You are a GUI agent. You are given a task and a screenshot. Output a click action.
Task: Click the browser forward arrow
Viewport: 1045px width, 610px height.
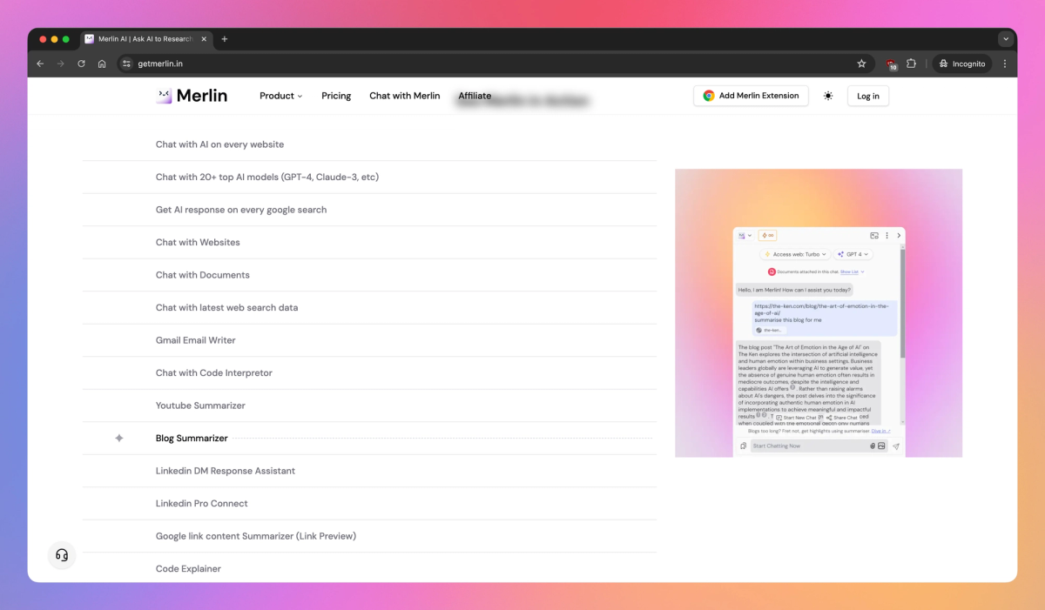click(x=61, y=64)
